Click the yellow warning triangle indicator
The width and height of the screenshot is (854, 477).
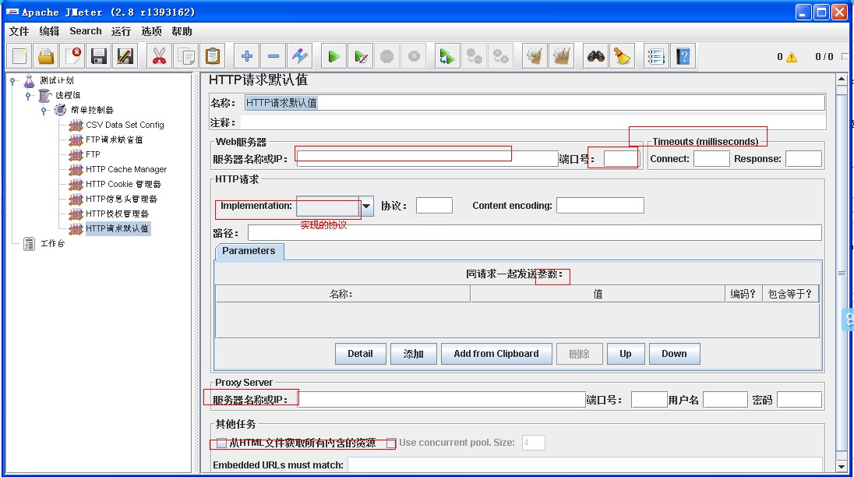pyautogui.click(x=792, y=57)
